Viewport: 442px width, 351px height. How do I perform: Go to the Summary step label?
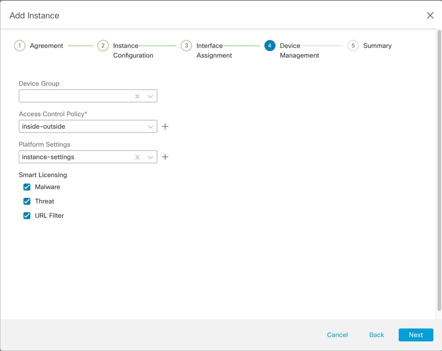(x=377, y=45)
